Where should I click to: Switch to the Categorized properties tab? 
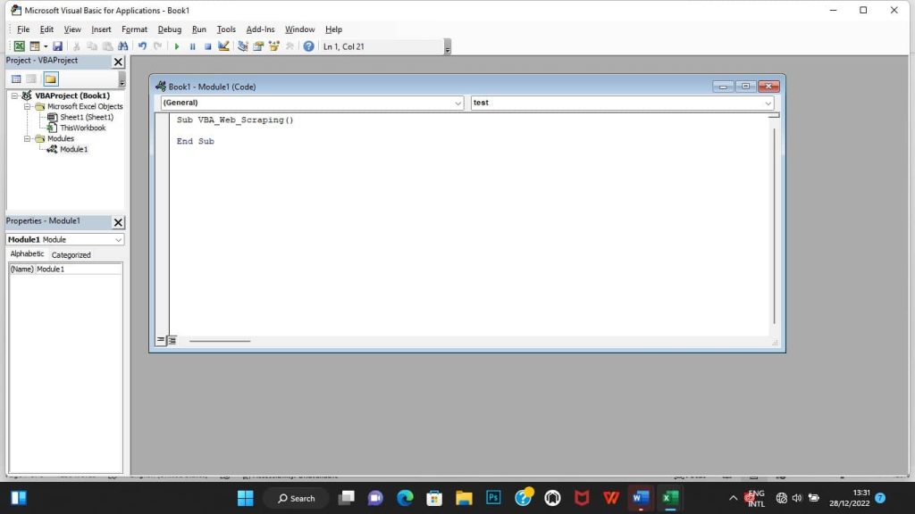[x=71, y=254]
